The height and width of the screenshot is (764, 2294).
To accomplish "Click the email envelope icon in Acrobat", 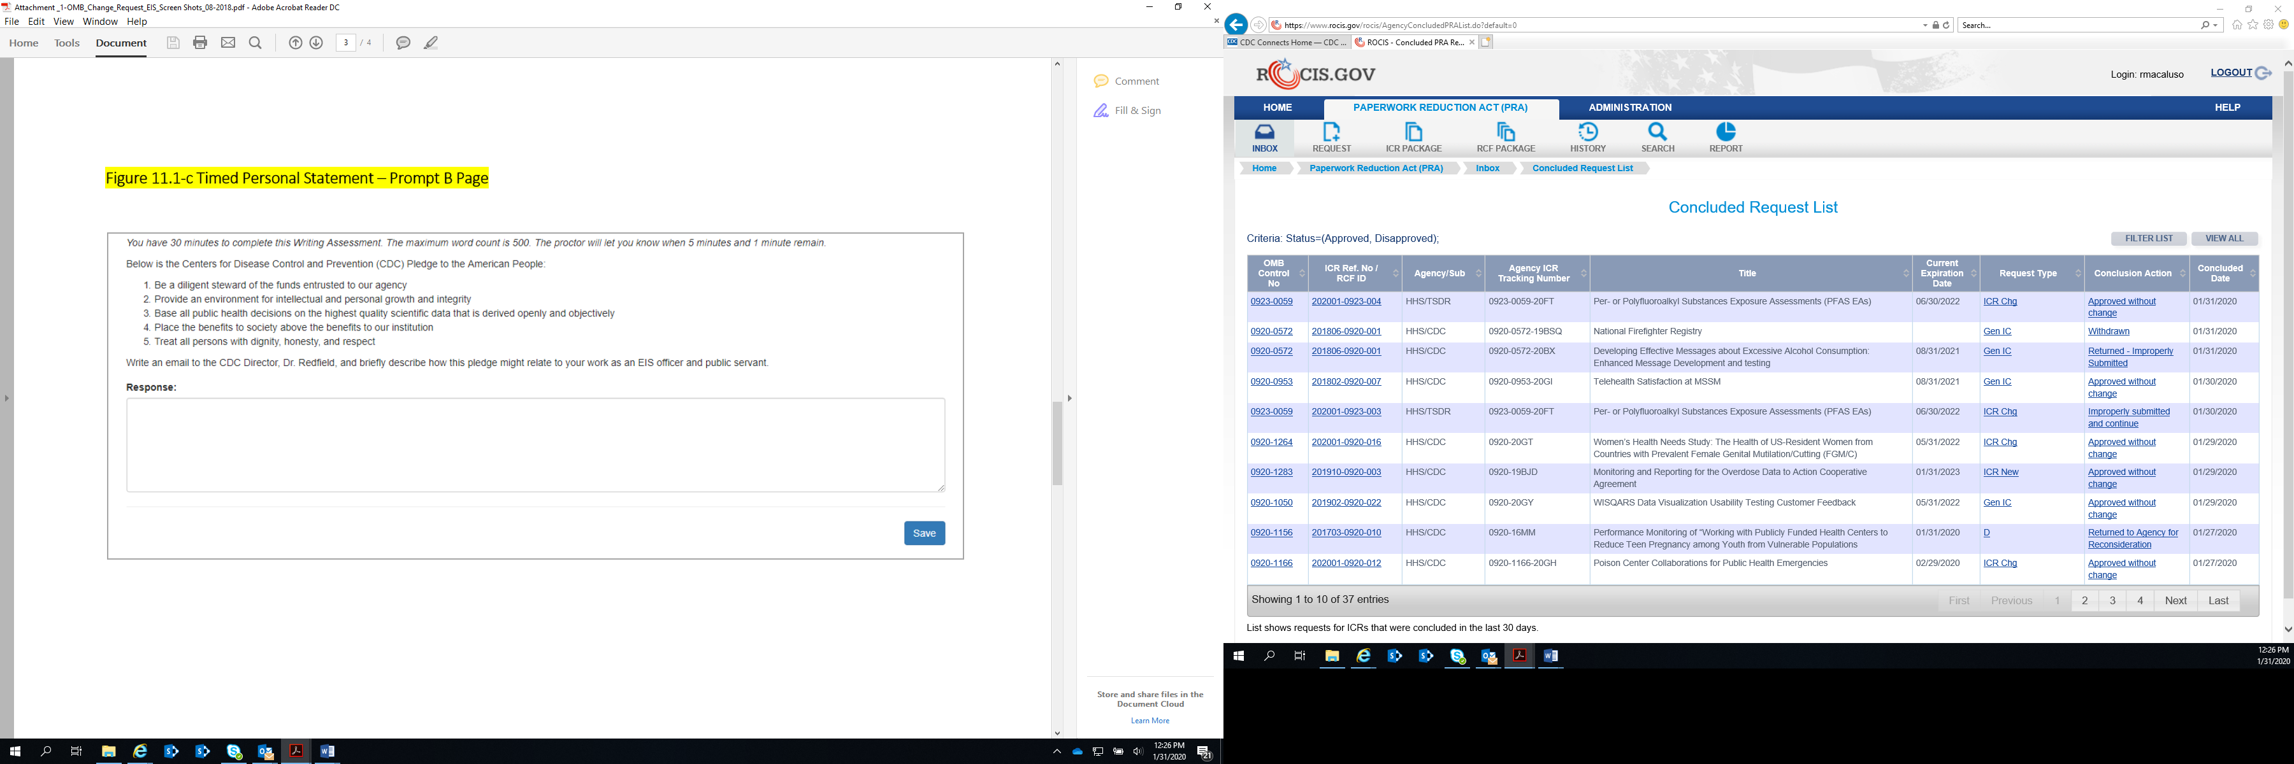I will 228,43.
